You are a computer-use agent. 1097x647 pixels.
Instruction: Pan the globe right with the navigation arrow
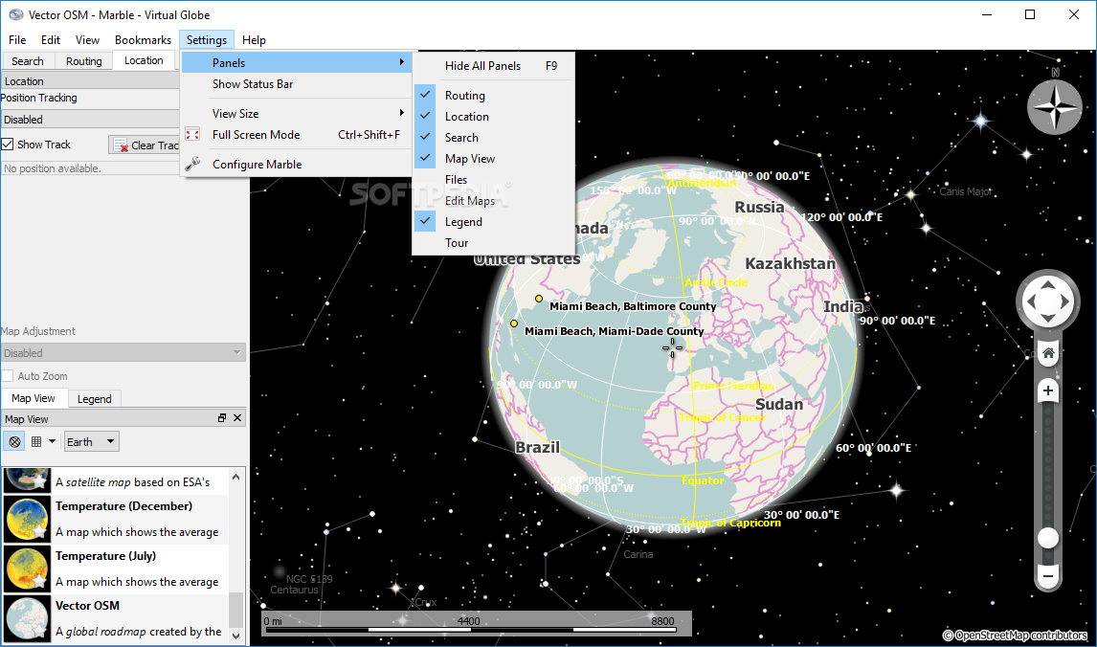[x=1065, y=301]
